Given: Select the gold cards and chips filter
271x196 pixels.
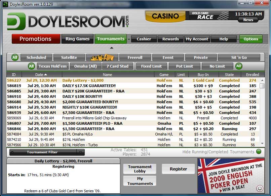Looking at the screenshot, I should (102, 57).
